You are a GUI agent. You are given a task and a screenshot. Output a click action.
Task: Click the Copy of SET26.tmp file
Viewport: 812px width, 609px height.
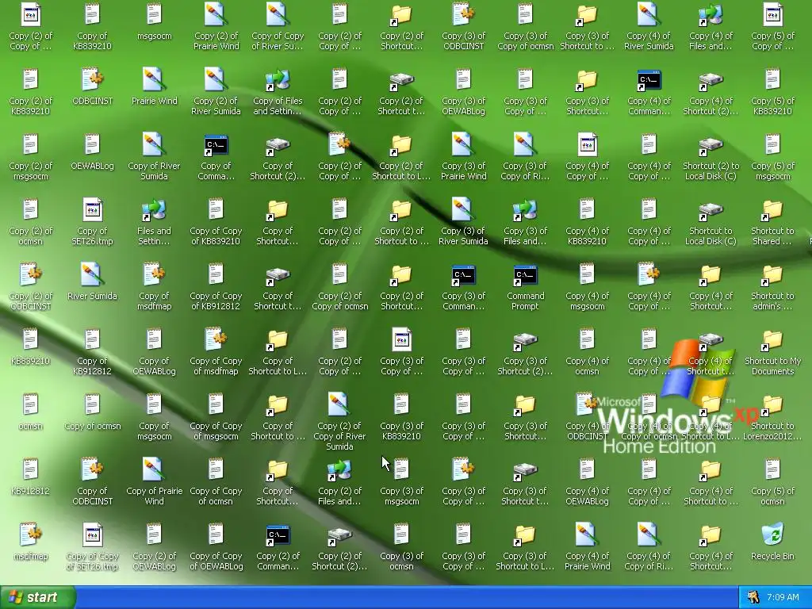pyautogui.click(x=92, y=209)
